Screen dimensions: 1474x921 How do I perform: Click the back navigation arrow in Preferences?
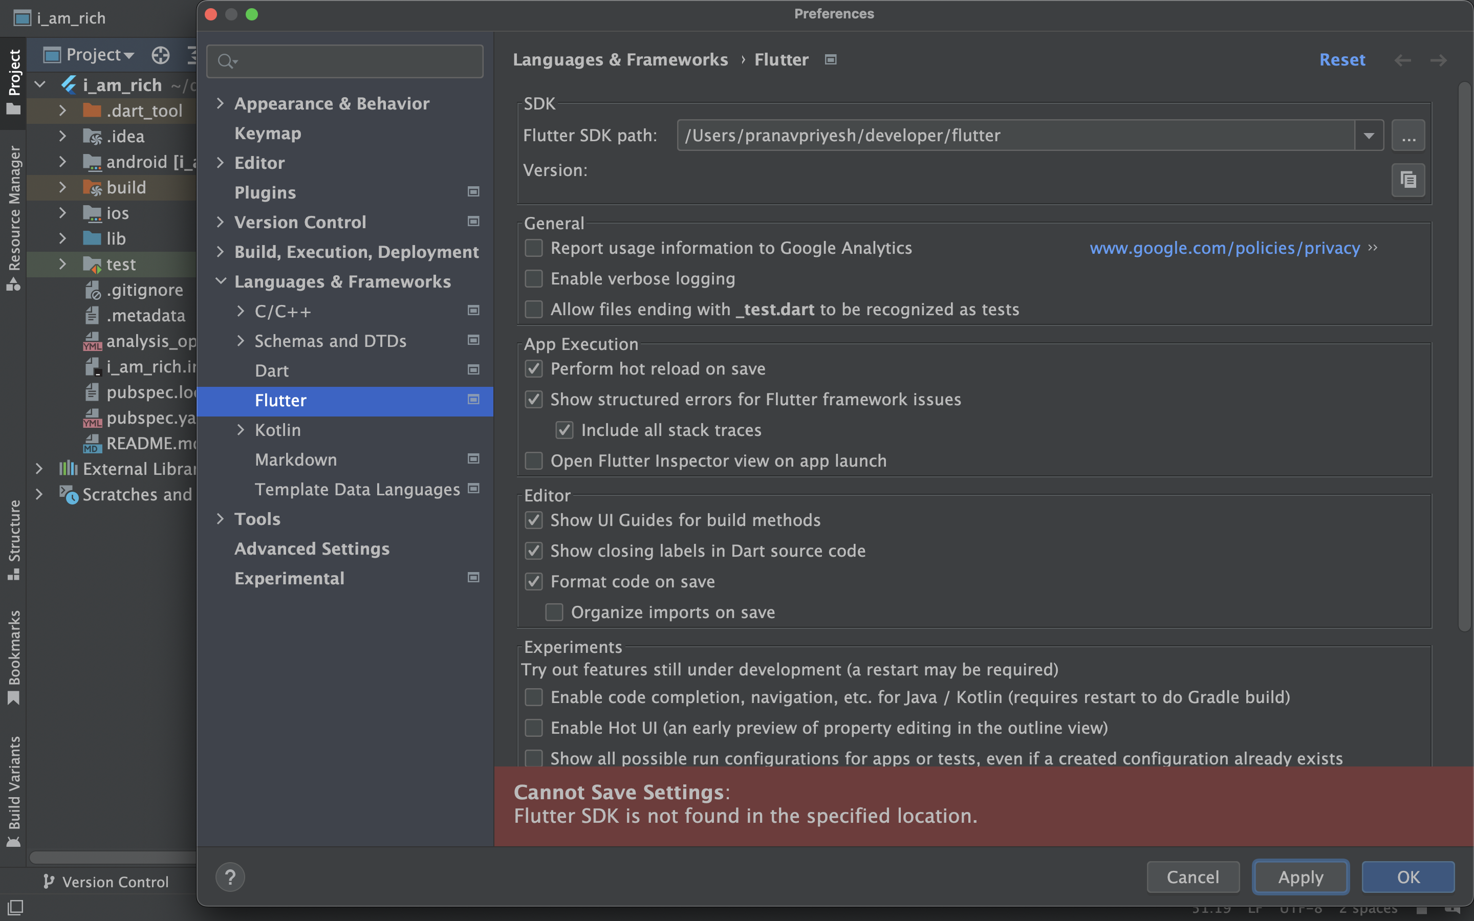[x=1403, y=60]
